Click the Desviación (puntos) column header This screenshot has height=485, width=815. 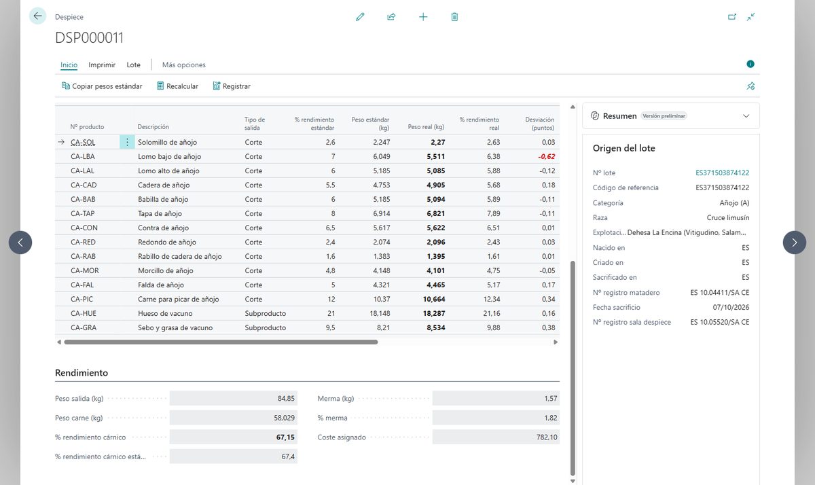540,124
